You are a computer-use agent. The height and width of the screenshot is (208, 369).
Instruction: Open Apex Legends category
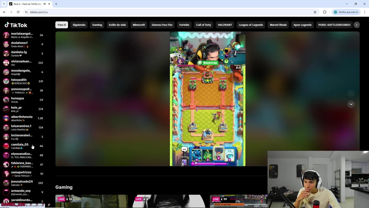coord(302,25)
